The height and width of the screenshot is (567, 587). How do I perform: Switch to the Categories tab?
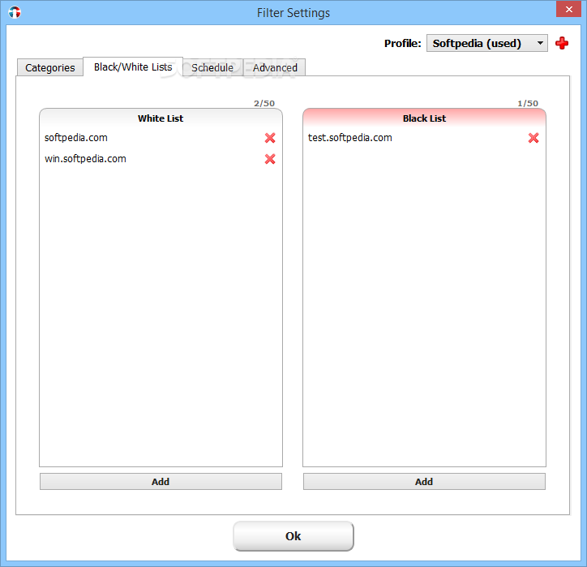coord(50,67)
